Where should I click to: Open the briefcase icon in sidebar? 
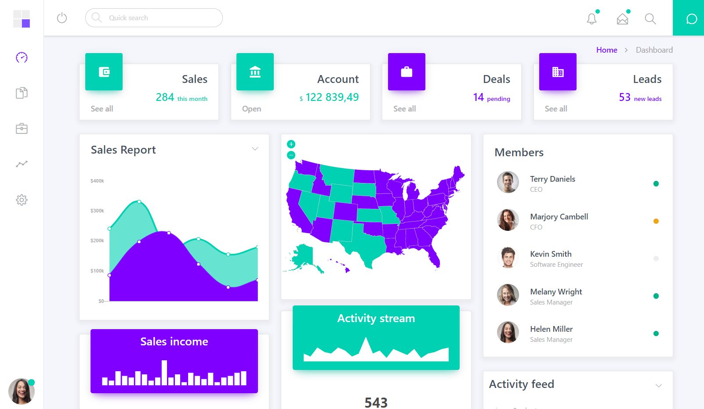tap(22, 129)
